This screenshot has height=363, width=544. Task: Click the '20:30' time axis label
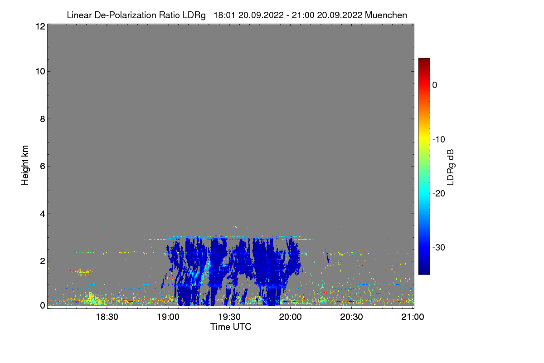[x=352, y=317]
